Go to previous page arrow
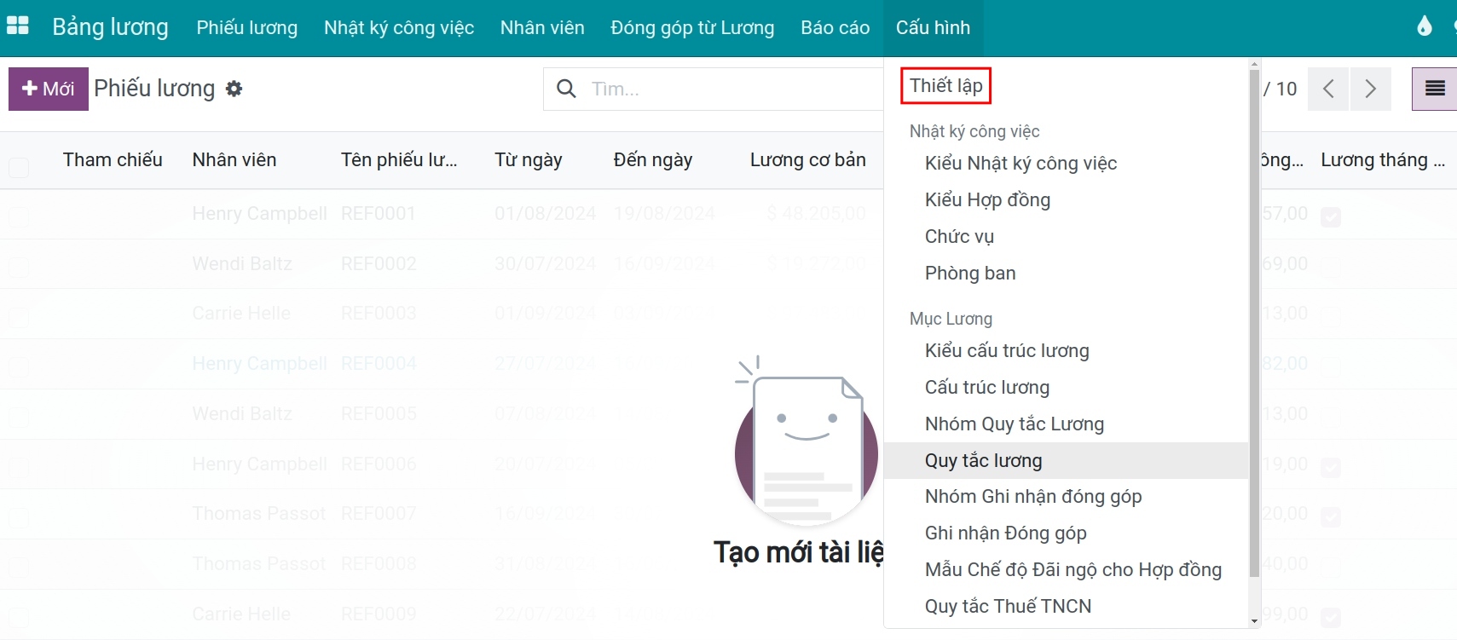This screenshot has height=640, width=1457. point(1328,89)
